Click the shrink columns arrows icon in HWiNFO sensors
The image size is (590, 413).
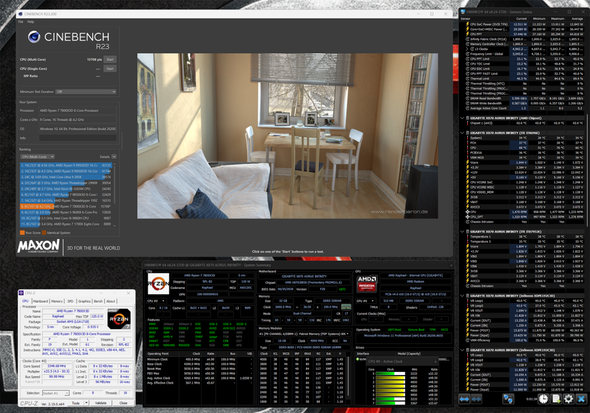[476, 399]
